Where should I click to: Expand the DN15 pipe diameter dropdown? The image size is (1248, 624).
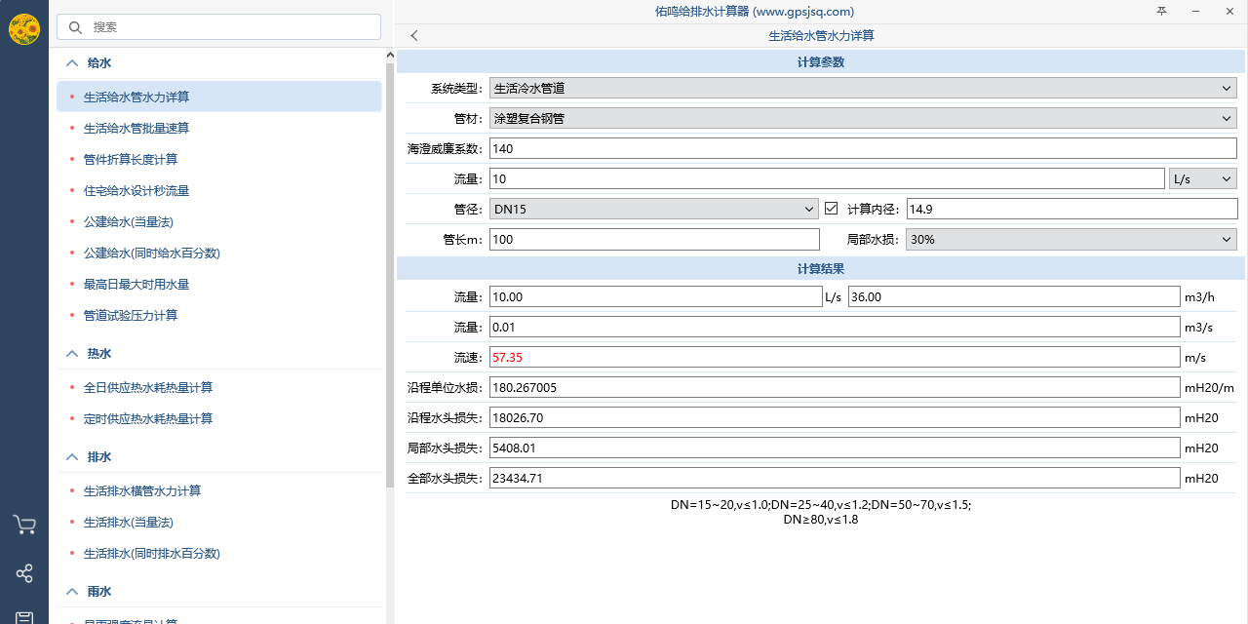tap(654, 209)
